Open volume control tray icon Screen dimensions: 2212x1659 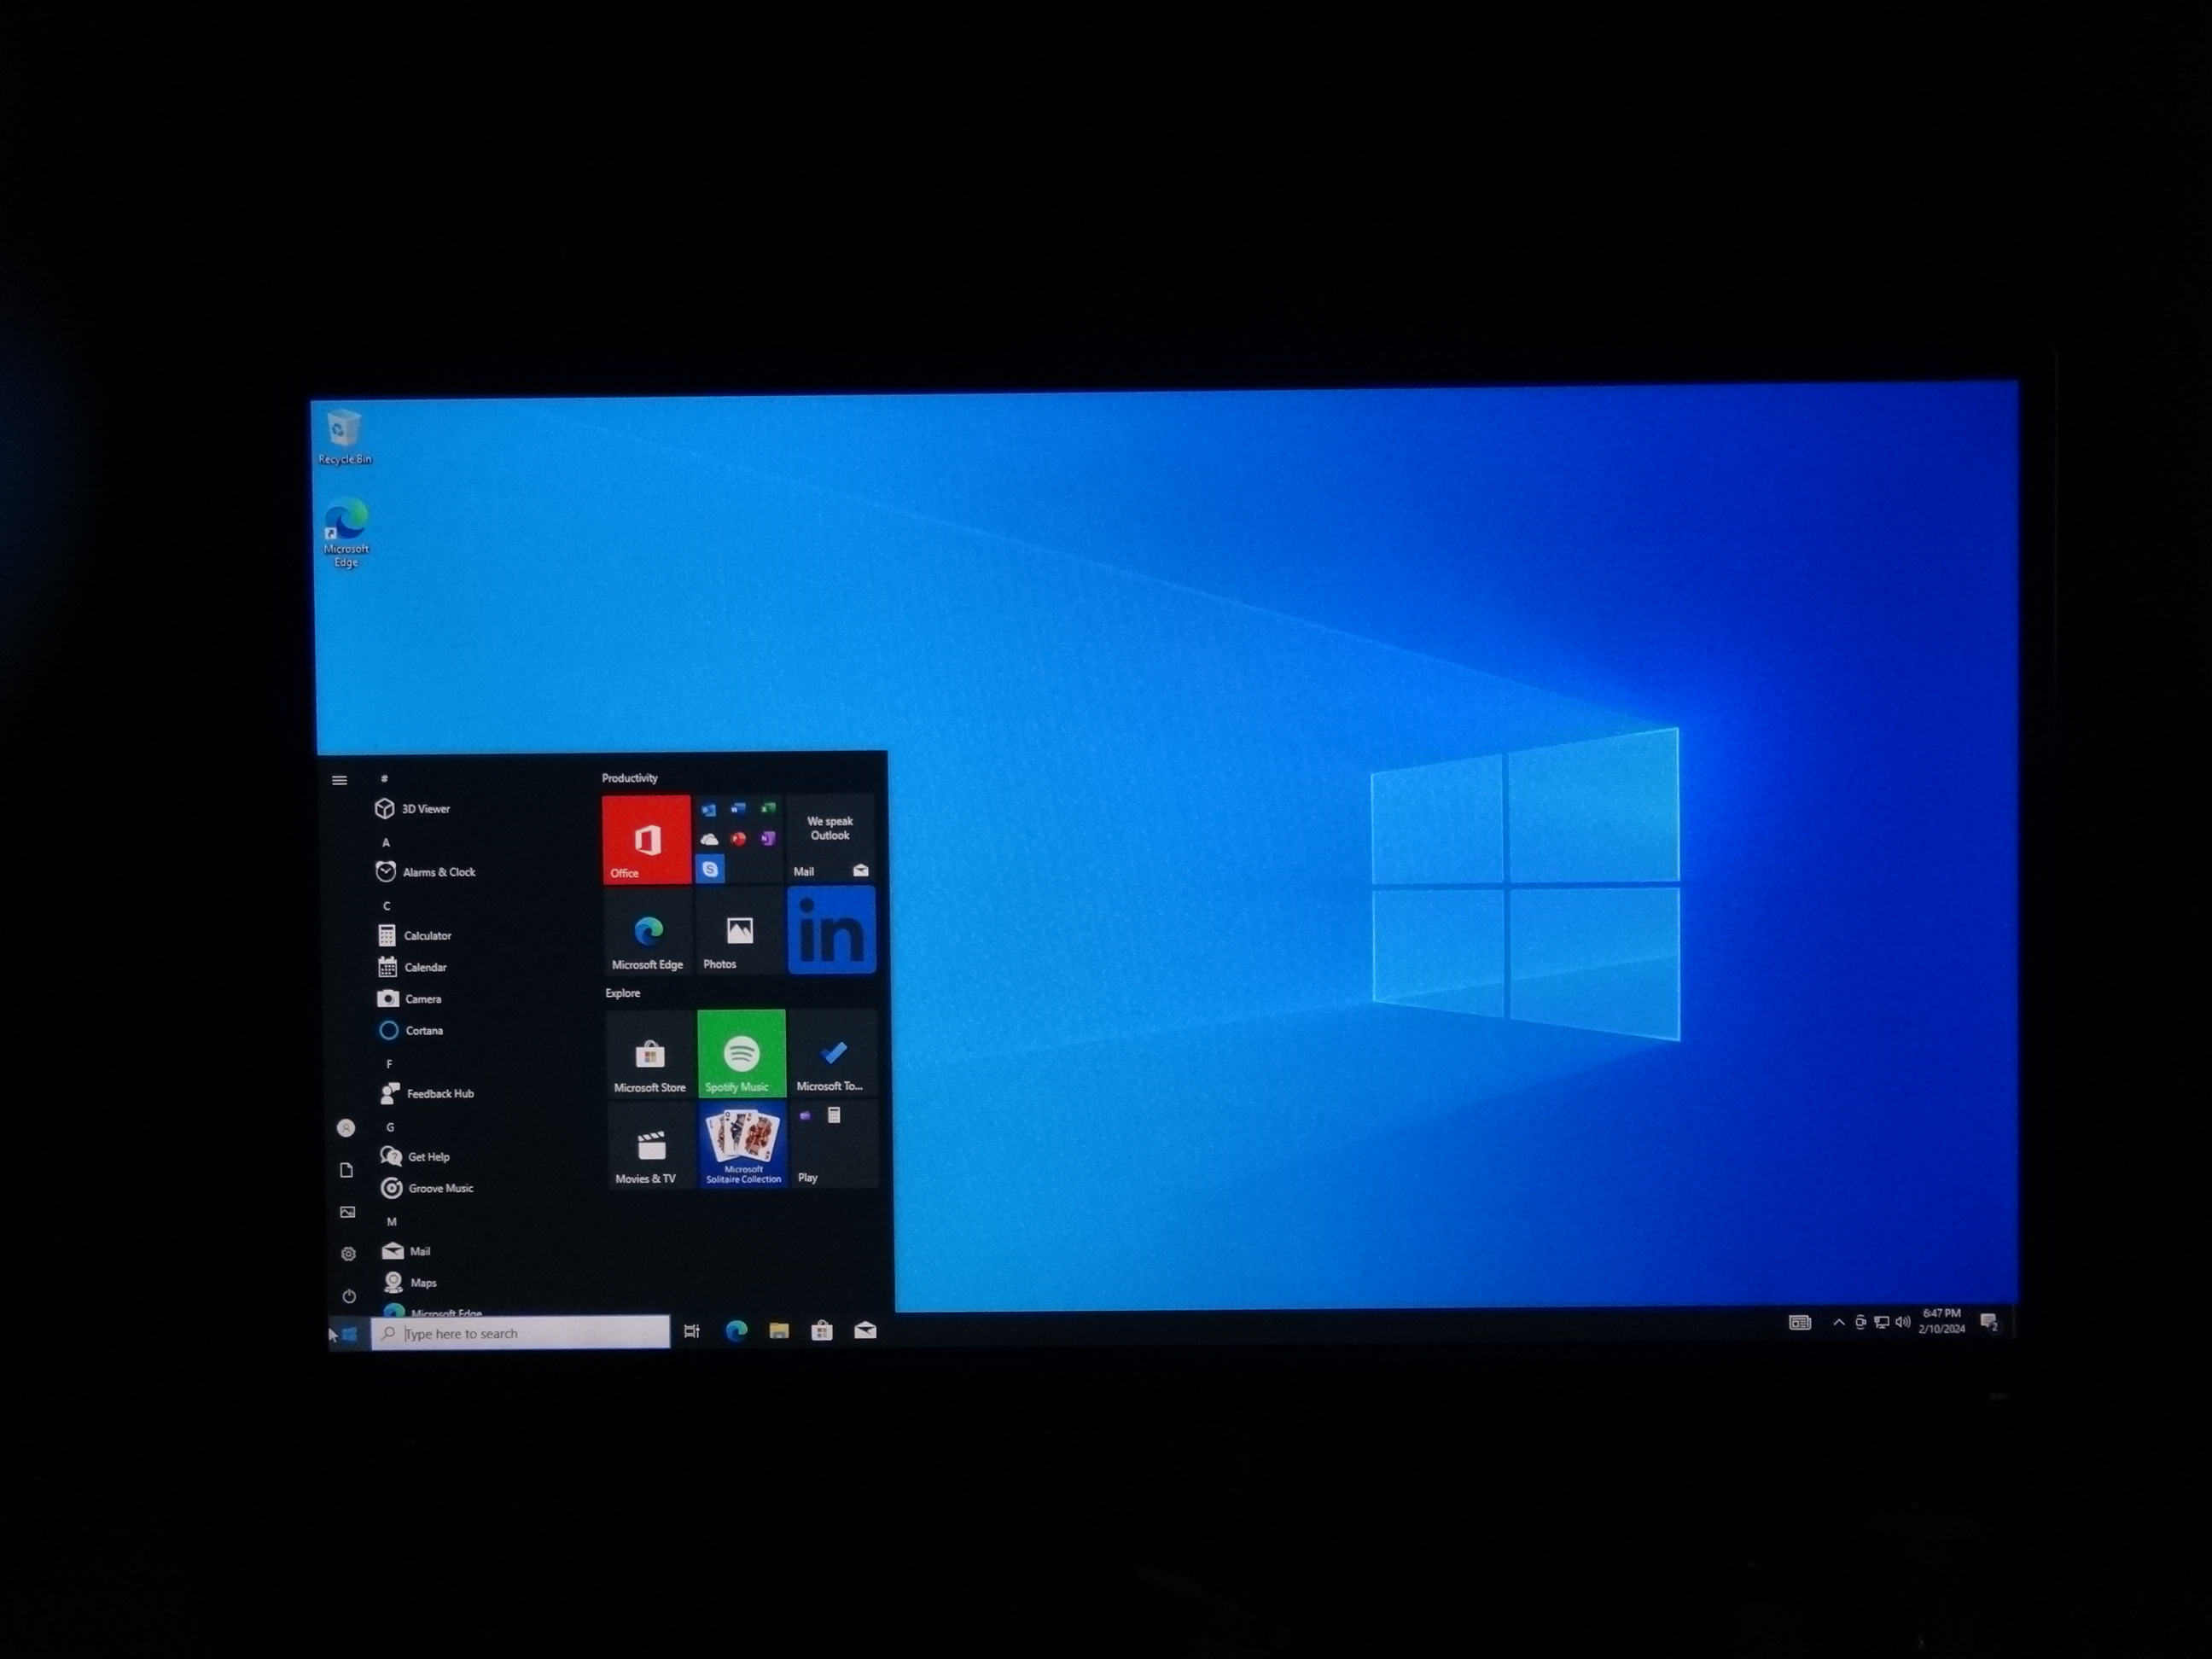point(1902,1322)
